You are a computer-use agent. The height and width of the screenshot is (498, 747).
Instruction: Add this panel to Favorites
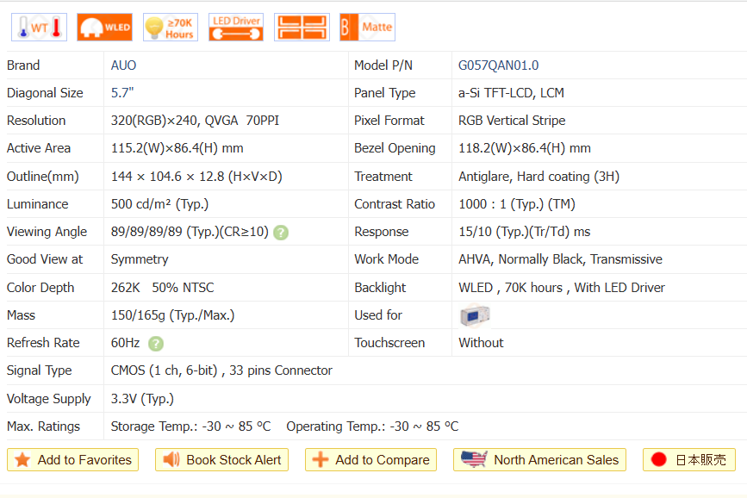(x=73, y=460)
